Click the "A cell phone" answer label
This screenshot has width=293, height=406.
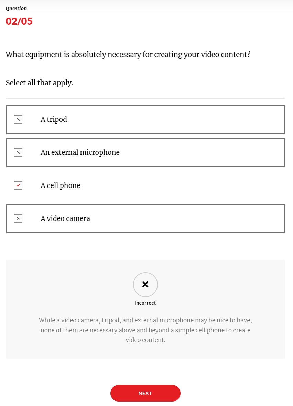pyautogui.click(x=60, y=185)
